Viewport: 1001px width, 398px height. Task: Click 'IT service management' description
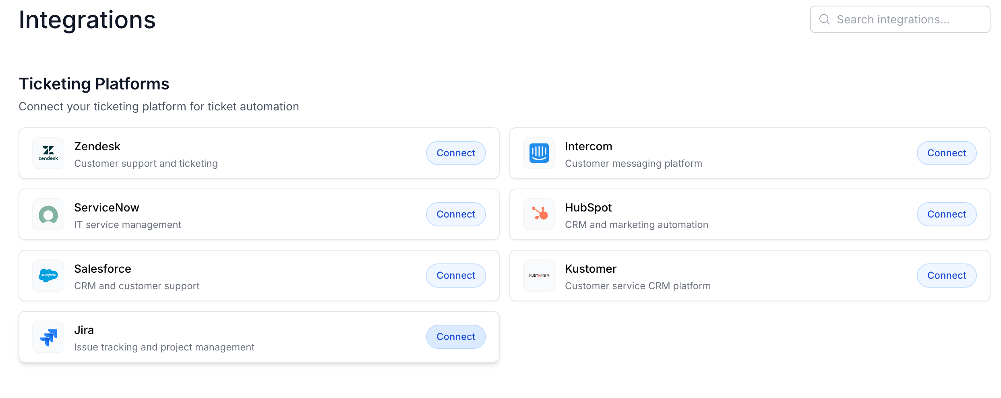(x=128, y=225)
